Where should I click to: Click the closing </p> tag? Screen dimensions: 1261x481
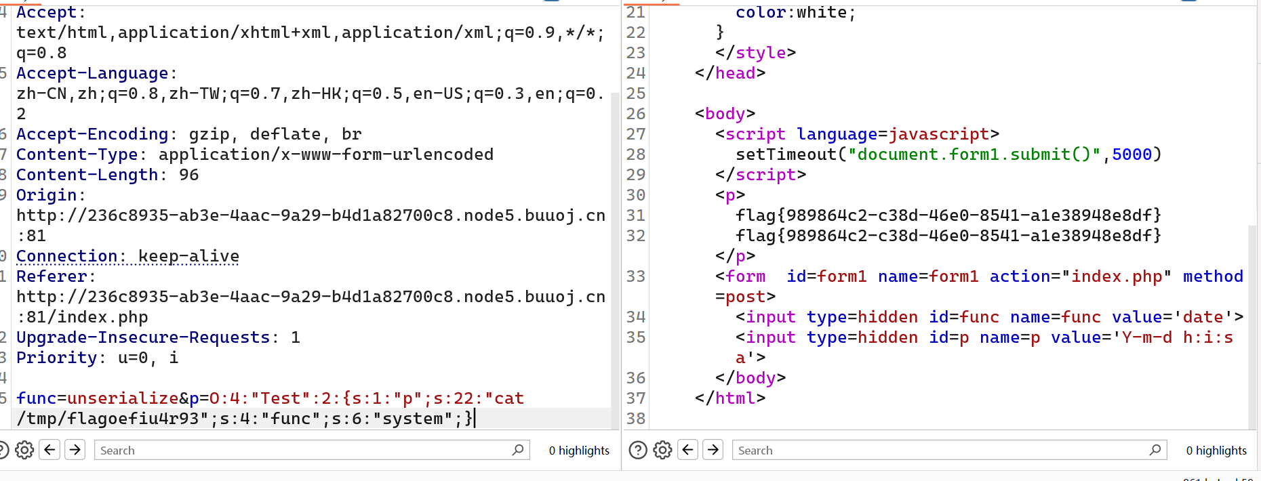pos(735,256)
